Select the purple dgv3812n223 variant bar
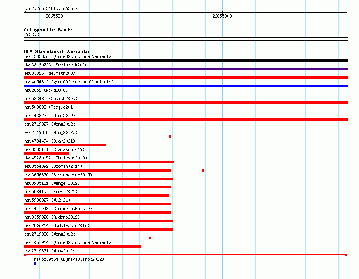The image size is (359, 279). pos(186,69)
